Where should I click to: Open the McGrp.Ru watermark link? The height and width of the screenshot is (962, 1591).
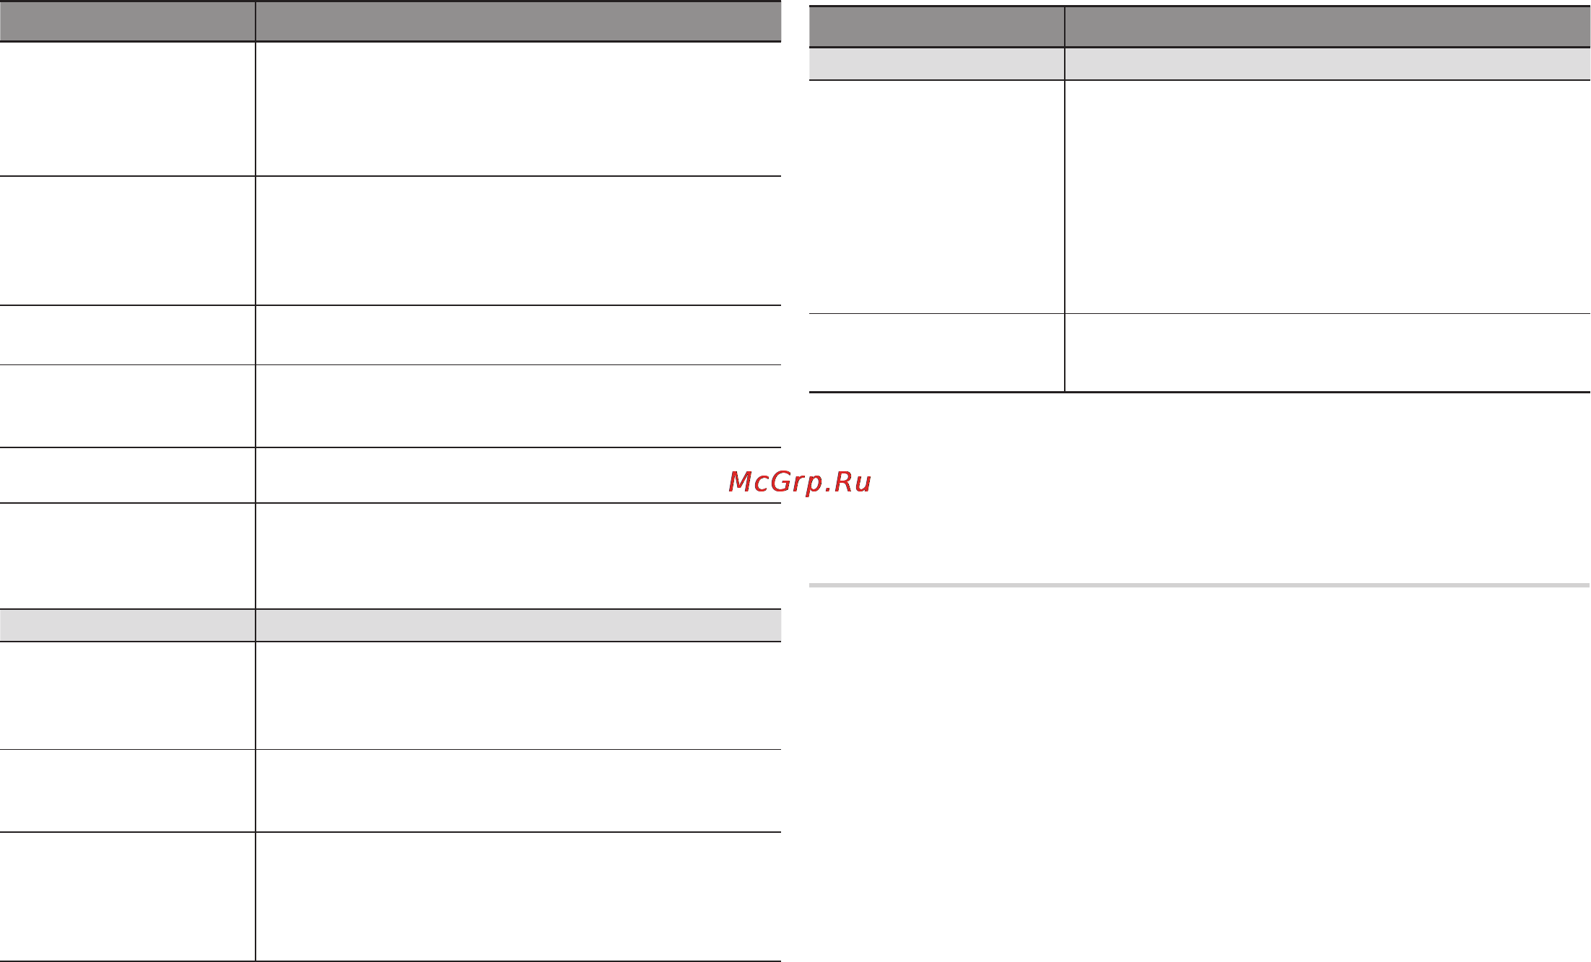coord(800,482)
